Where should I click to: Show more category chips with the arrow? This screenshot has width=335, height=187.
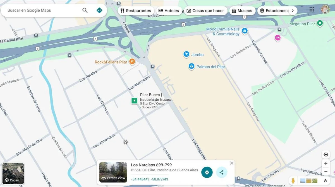[x=292, y=11]
